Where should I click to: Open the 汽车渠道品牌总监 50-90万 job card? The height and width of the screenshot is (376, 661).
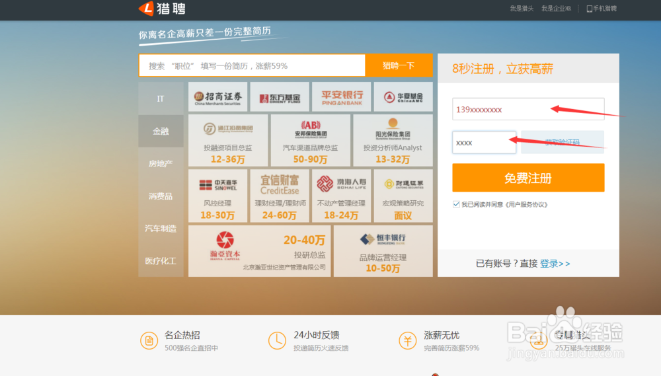click(310, 140)
